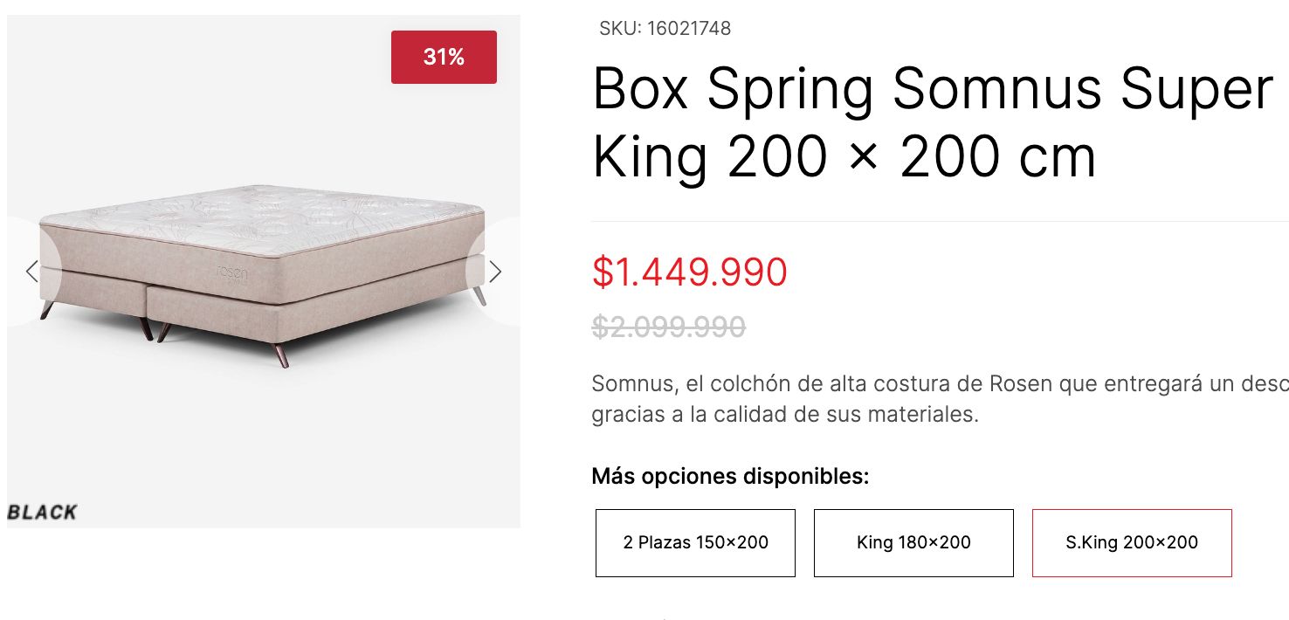Click the previous image arrow
Viewport: 1289px width, 620px height.
tap(32, 272)
